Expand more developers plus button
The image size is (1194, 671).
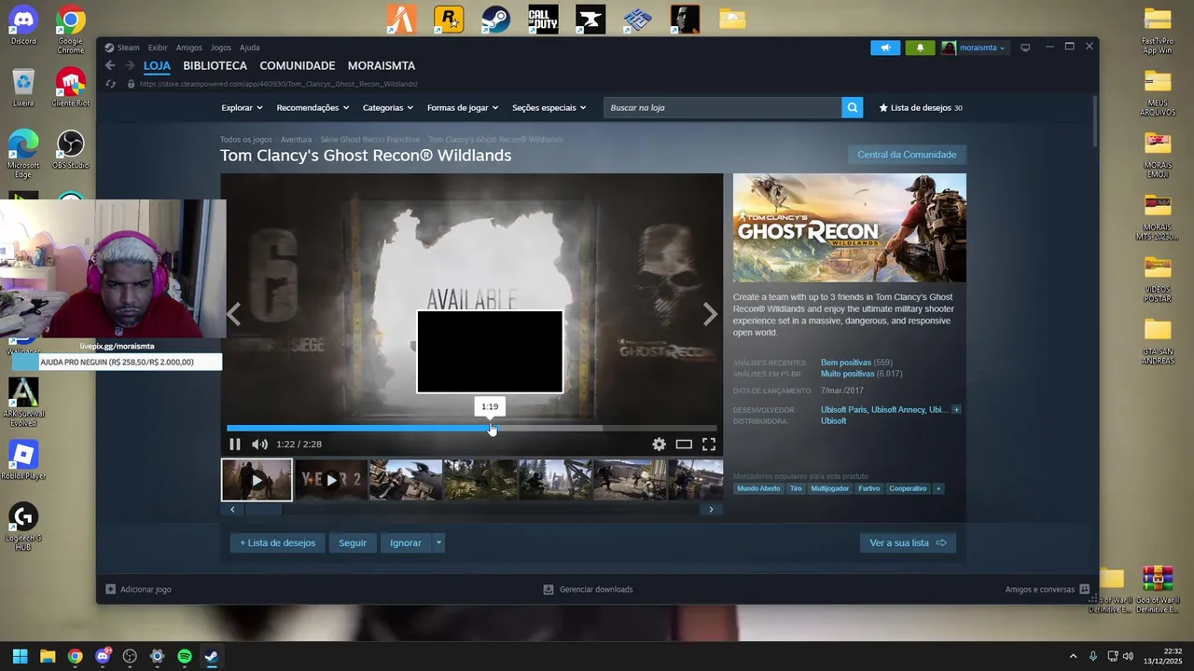956,410
